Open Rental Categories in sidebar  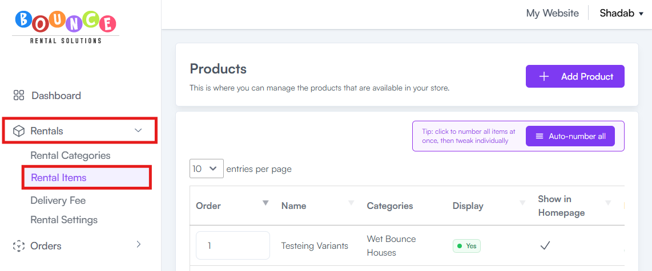pos(70,155)
